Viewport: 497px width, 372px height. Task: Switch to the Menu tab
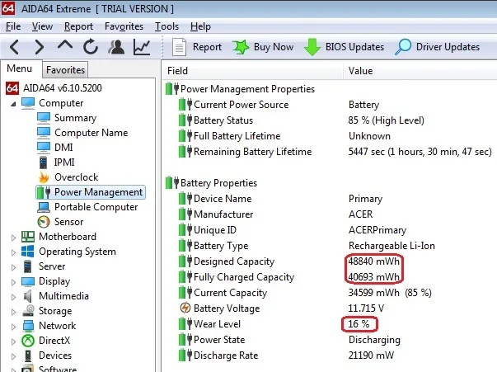click(x=20, y=68)
